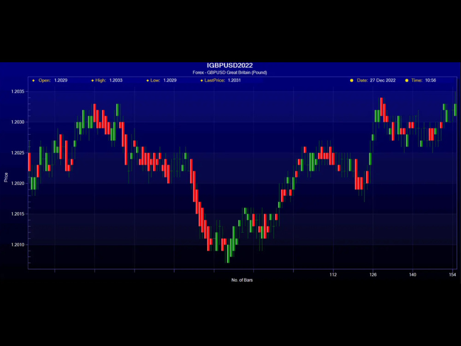This screenshot has width=461, height=346.
Task: Select the High value 1.2033
Action: (116, 80)
